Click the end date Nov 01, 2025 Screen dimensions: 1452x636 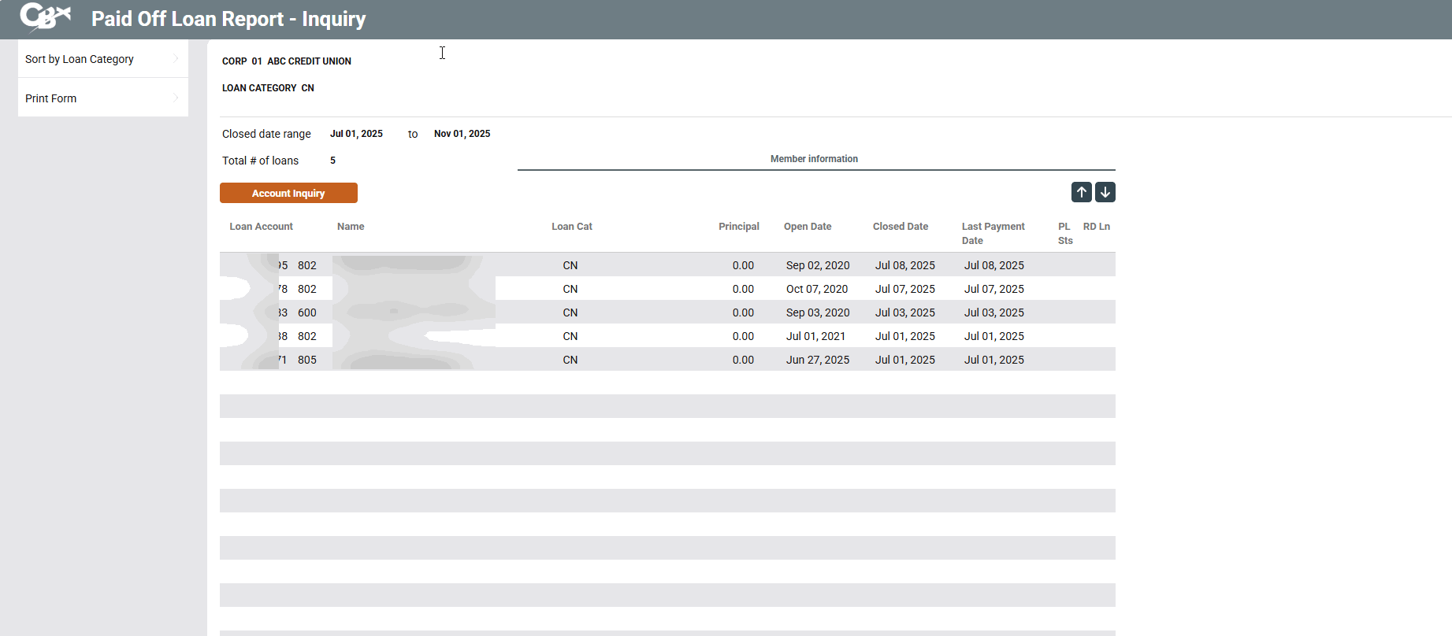[x=462, y=134]
